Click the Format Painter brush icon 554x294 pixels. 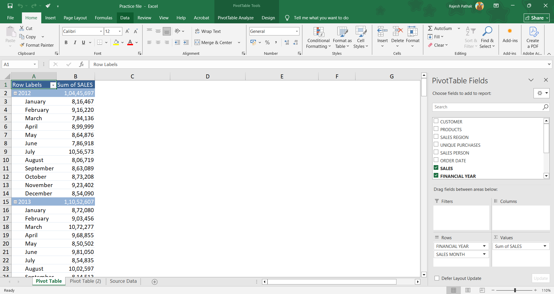click(x=22, y=45)
